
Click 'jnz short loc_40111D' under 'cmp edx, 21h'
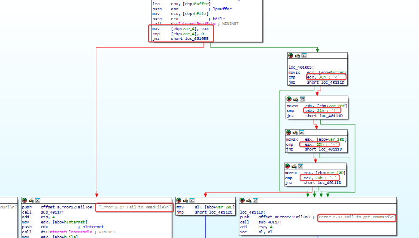[315, 116]
